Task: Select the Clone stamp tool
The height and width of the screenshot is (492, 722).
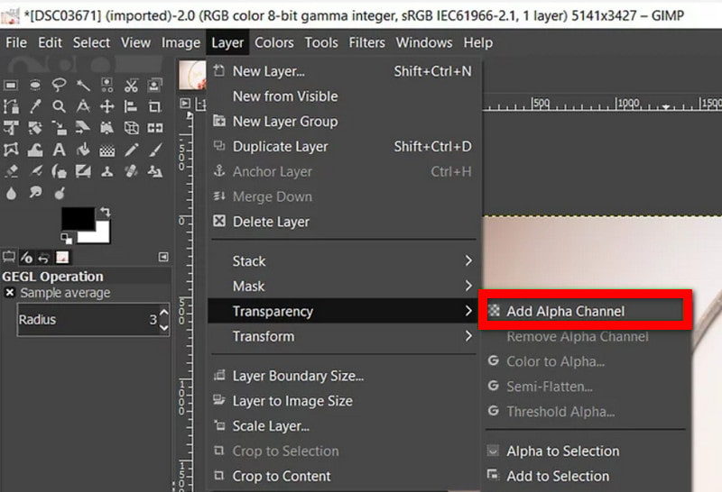Action: [106, 171]
